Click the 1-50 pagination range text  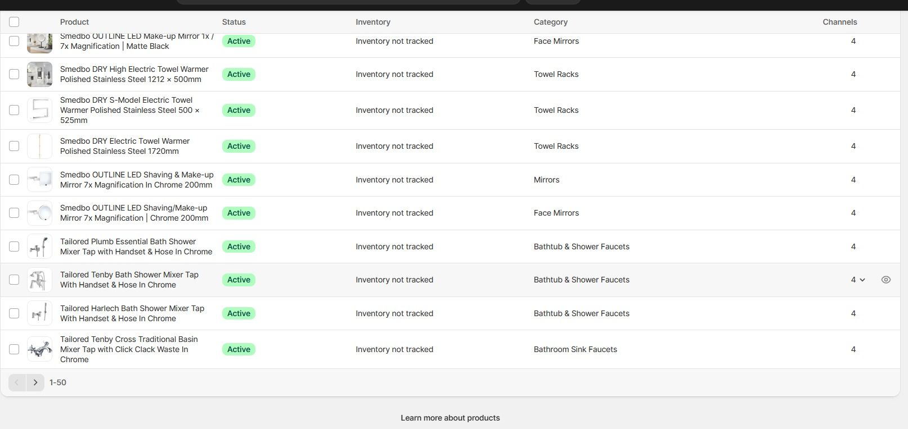(x=58, y=382)
